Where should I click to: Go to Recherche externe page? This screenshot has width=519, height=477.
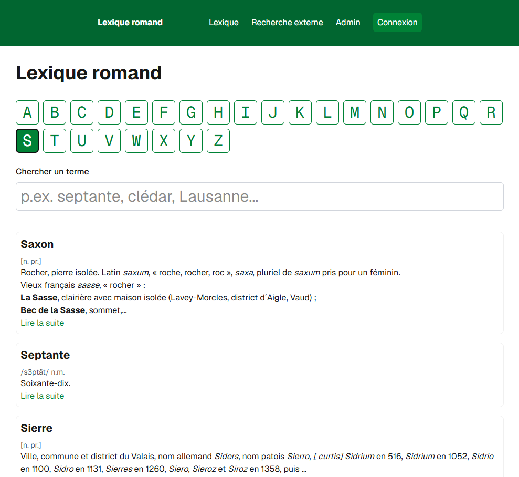coord(287,23)
